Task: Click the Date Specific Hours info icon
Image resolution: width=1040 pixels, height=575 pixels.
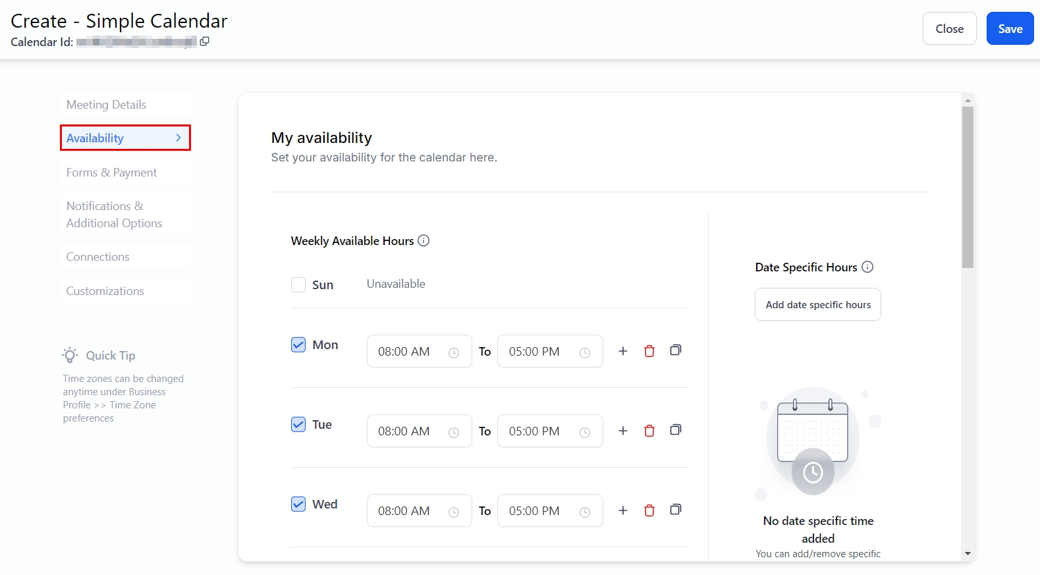Action: pyautogui.click(x=867, y=267)
